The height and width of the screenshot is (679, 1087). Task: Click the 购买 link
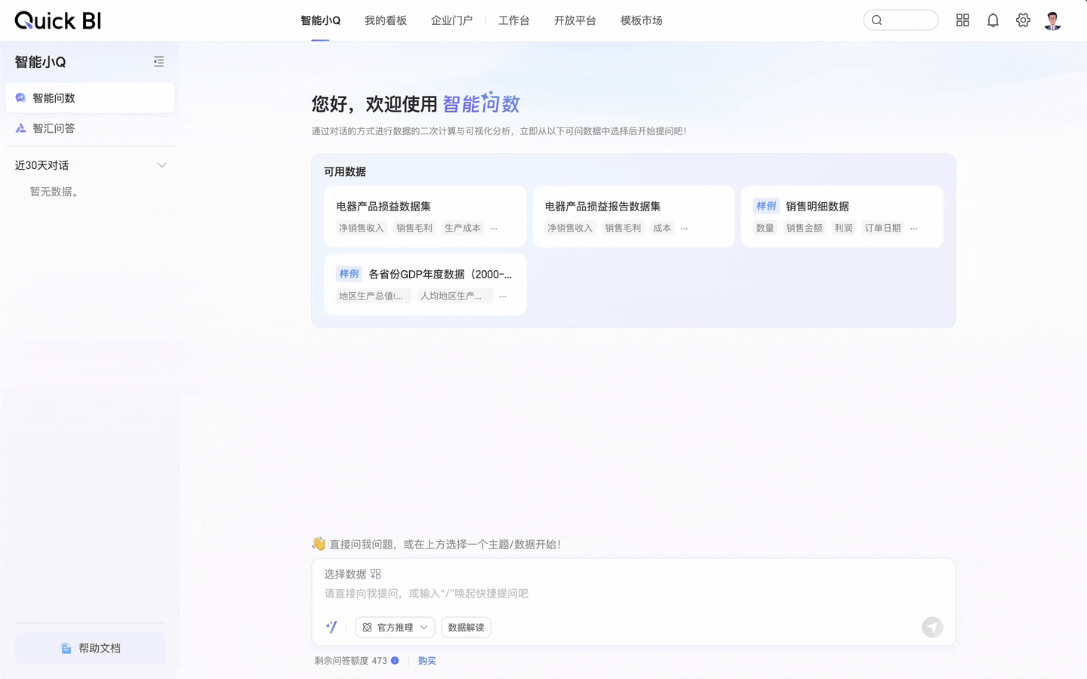(426, 660)
